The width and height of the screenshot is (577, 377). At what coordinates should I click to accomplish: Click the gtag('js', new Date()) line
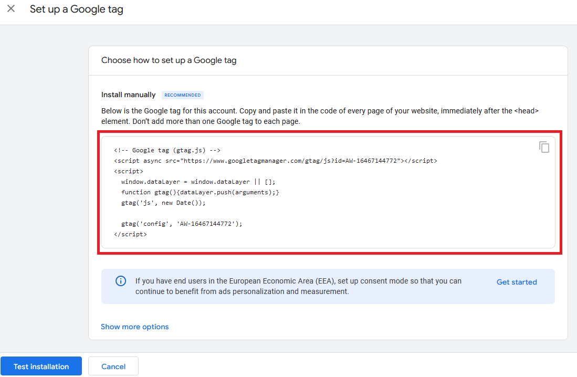[163, 203]
